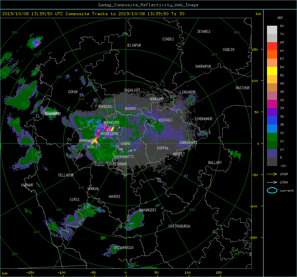This screenshot has width=297, height=277.
Task: Click the dBZ legend heading
Action: point(280,18)
